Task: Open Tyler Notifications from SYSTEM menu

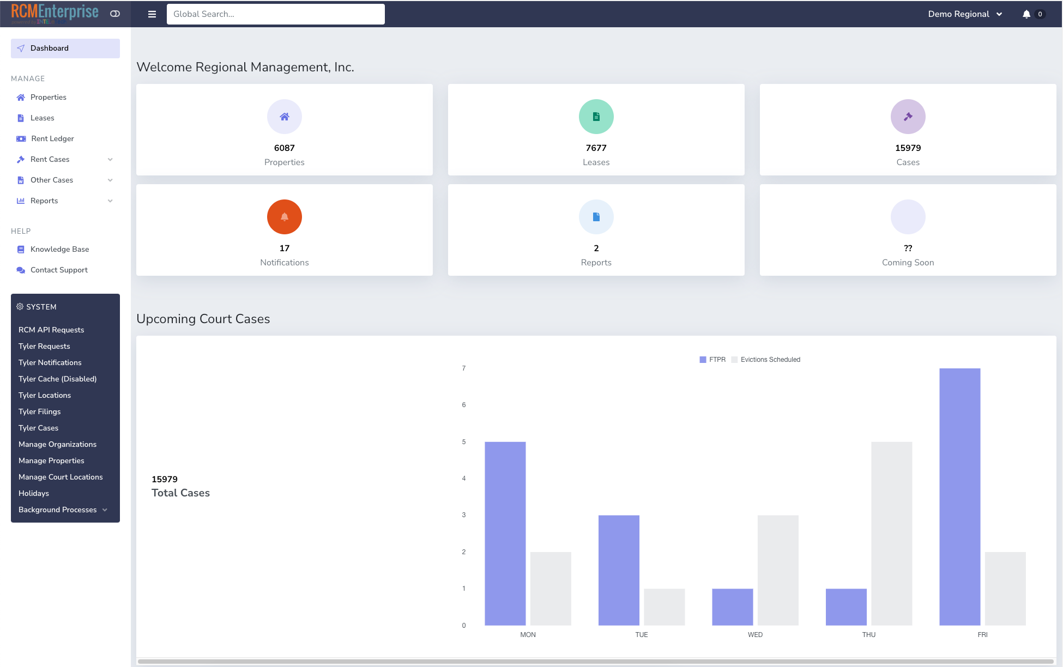Action: 50,362
